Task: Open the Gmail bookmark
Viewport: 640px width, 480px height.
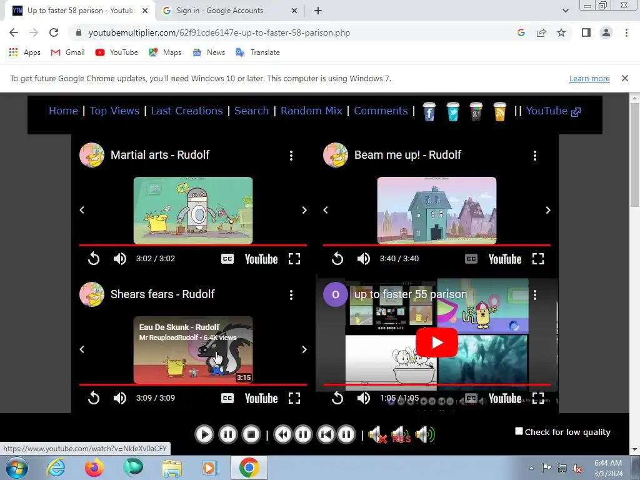Action: tap(67, 52)
